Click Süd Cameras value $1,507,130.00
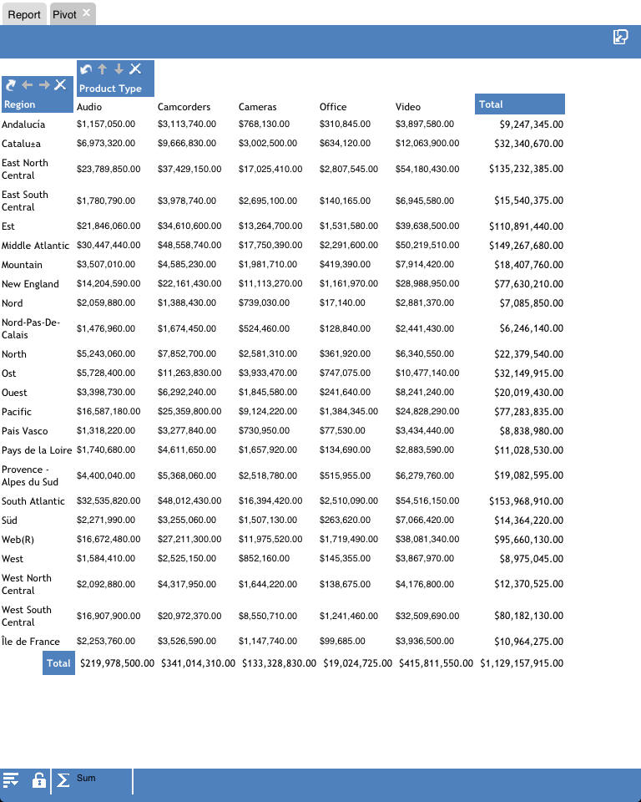Image resolution: width=641 pixels, height=802 pixels. coord(268,520)
